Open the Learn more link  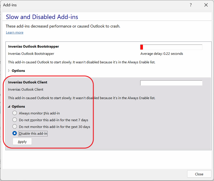15,33
